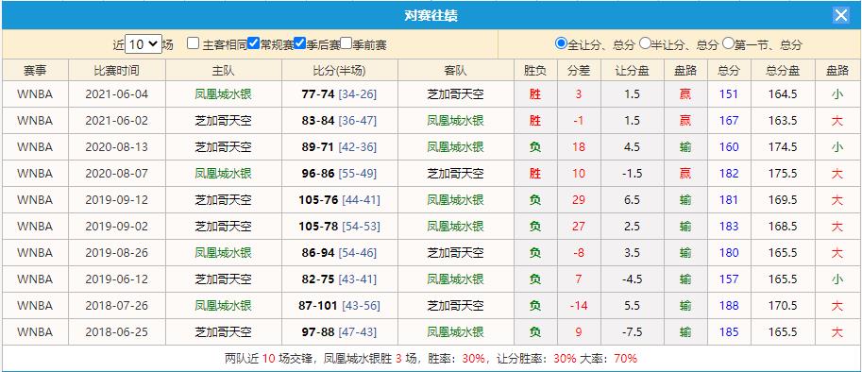Click the 分差 column header
This screenshot has height=372, width=862.
coord(579,70)
